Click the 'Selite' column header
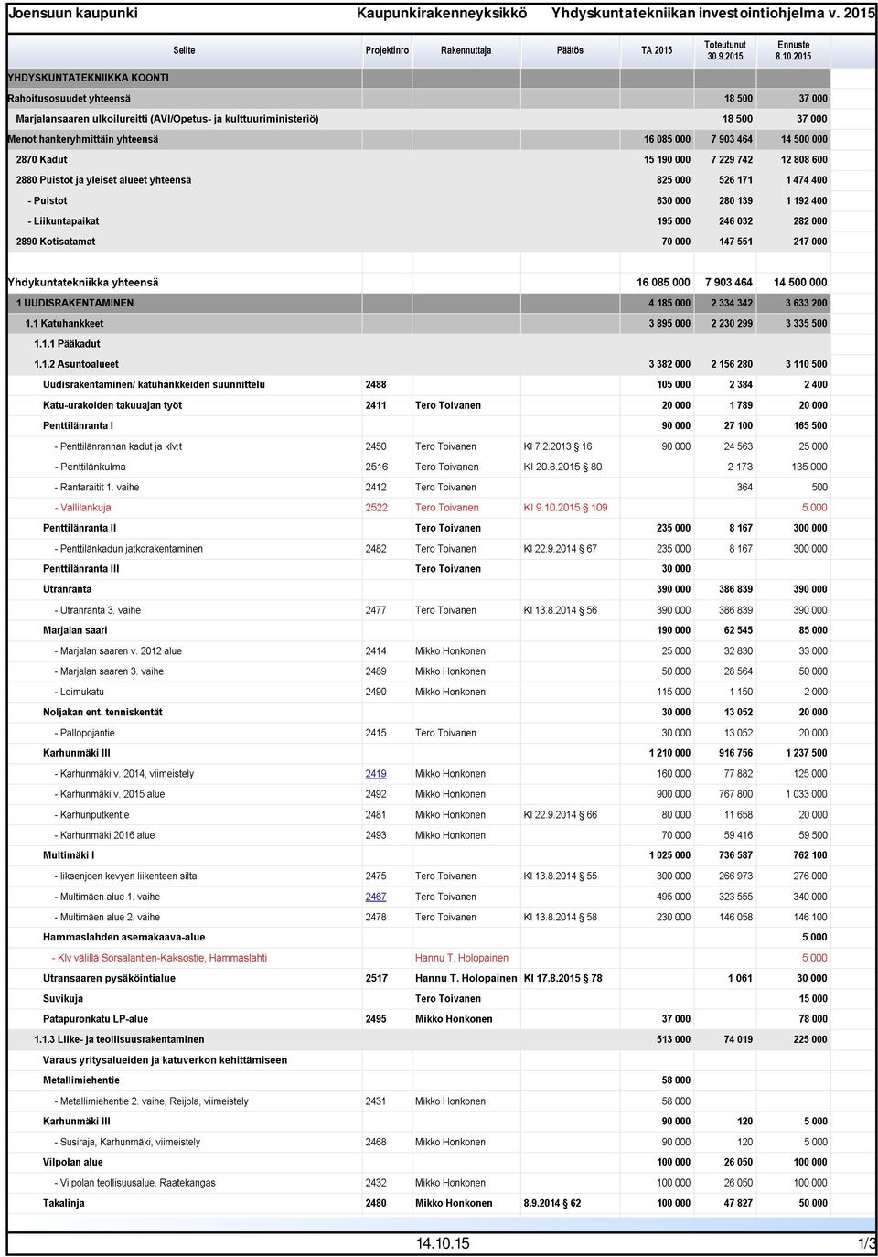Screen dimensions: 878x1257 pyautogui.click(x=184, y=50)
